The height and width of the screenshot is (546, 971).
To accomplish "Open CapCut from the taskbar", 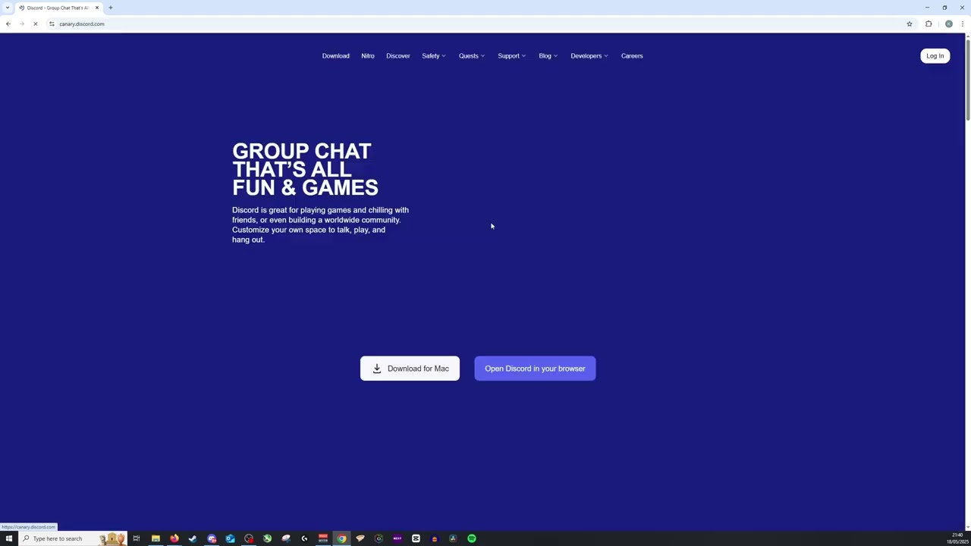I will (x=416, y=538).
